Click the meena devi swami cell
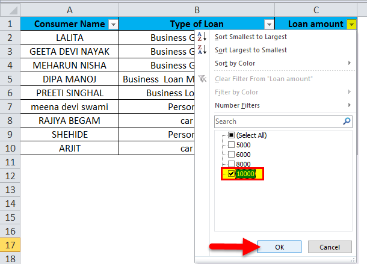This screenshot has width=367, height=264. coord(70,106)
